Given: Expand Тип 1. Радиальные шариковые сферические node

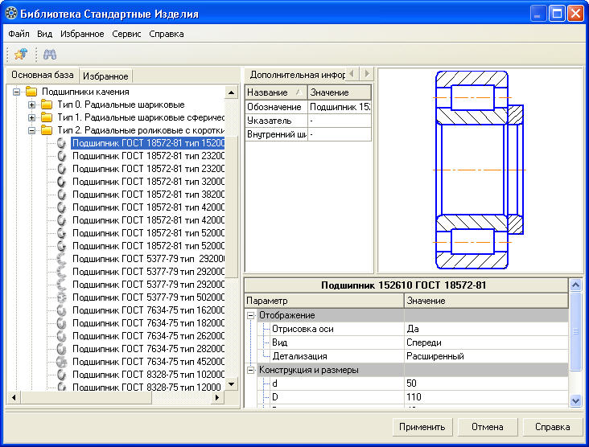Looking at the screenshot, I should pyautogui.click(x=32, y=117).
